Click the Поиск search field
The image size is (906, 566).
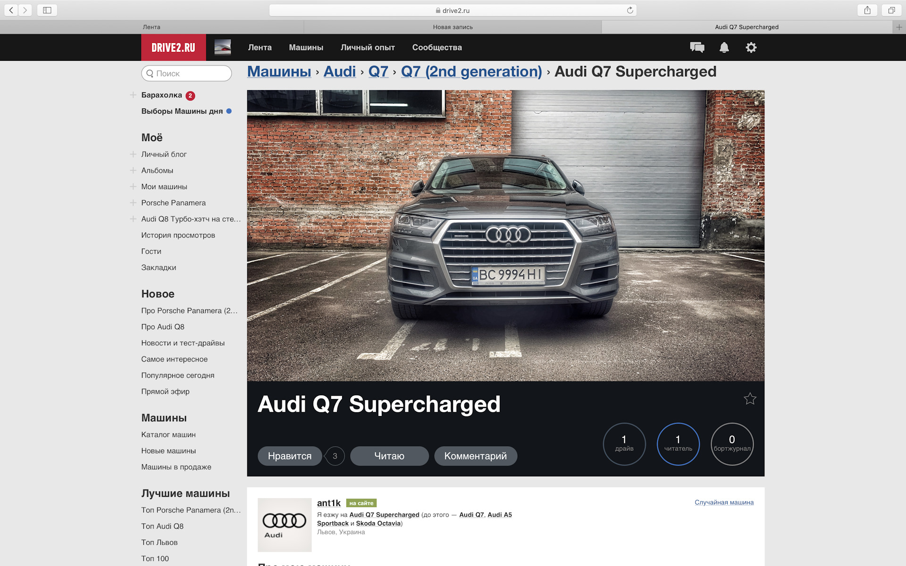pos(186,74)
